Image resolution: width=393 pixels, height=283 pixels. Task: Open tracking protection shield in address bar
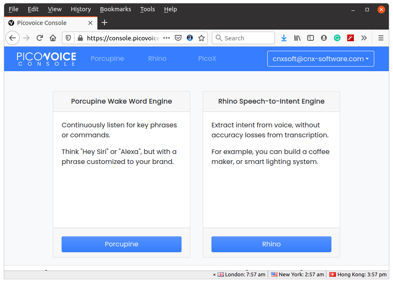pyautogui.click(x=68, y=38)
